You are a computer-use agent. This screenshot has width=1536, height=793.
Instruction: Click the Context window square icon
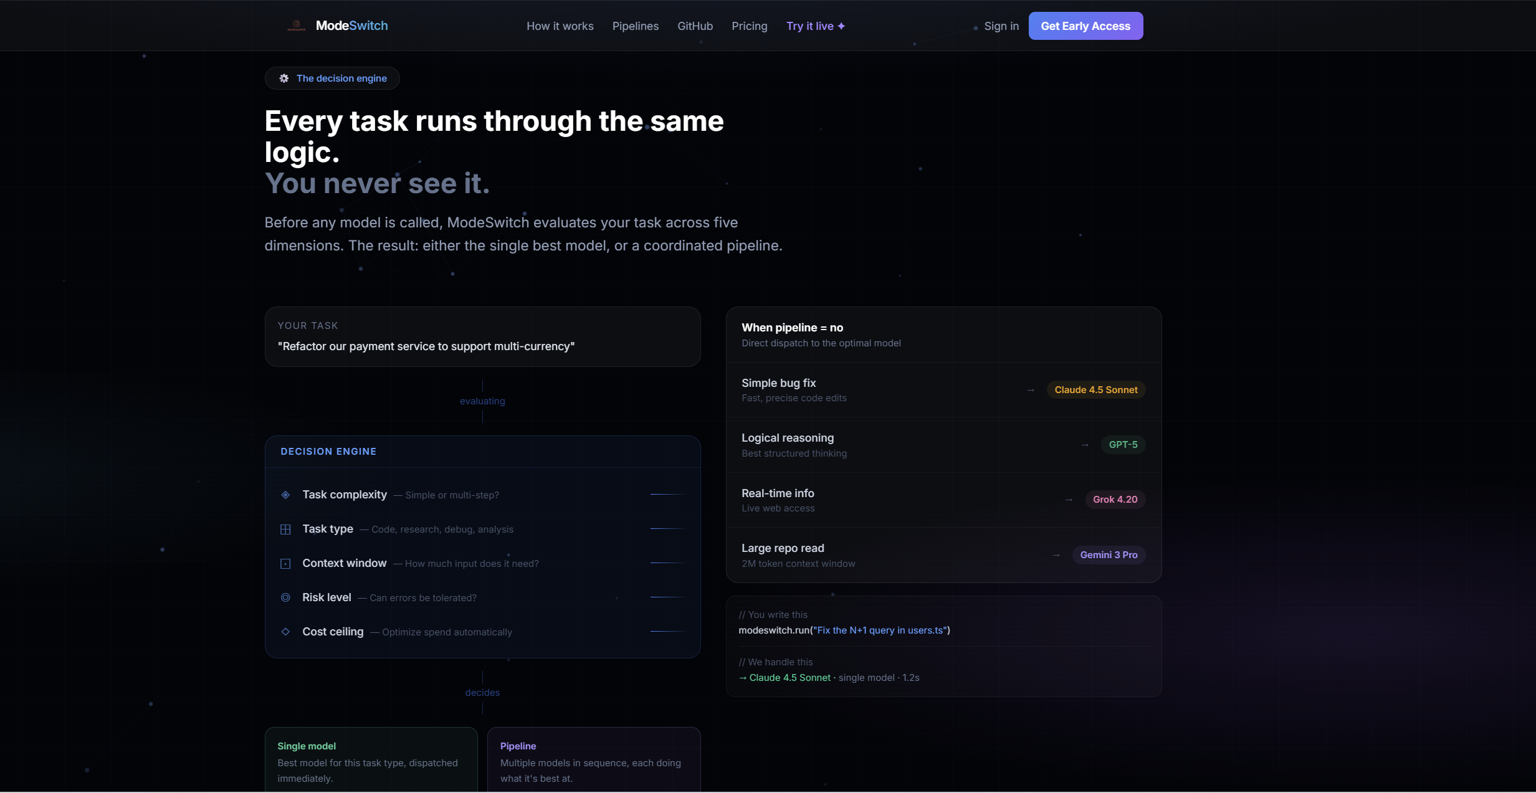point(285,564)
